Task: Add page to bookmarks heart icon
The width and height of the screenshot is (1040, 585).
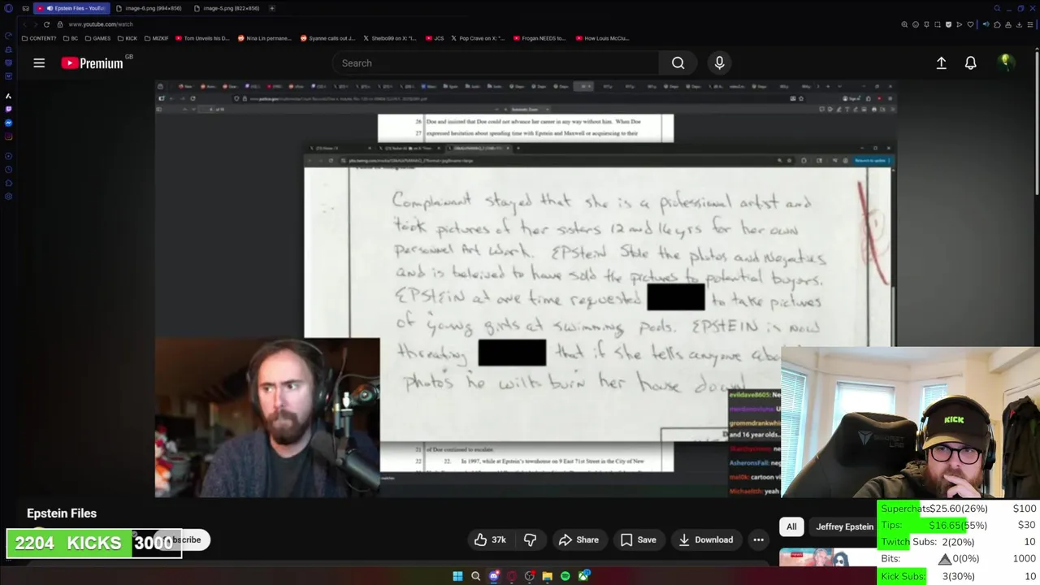Action: pos(970,24)
